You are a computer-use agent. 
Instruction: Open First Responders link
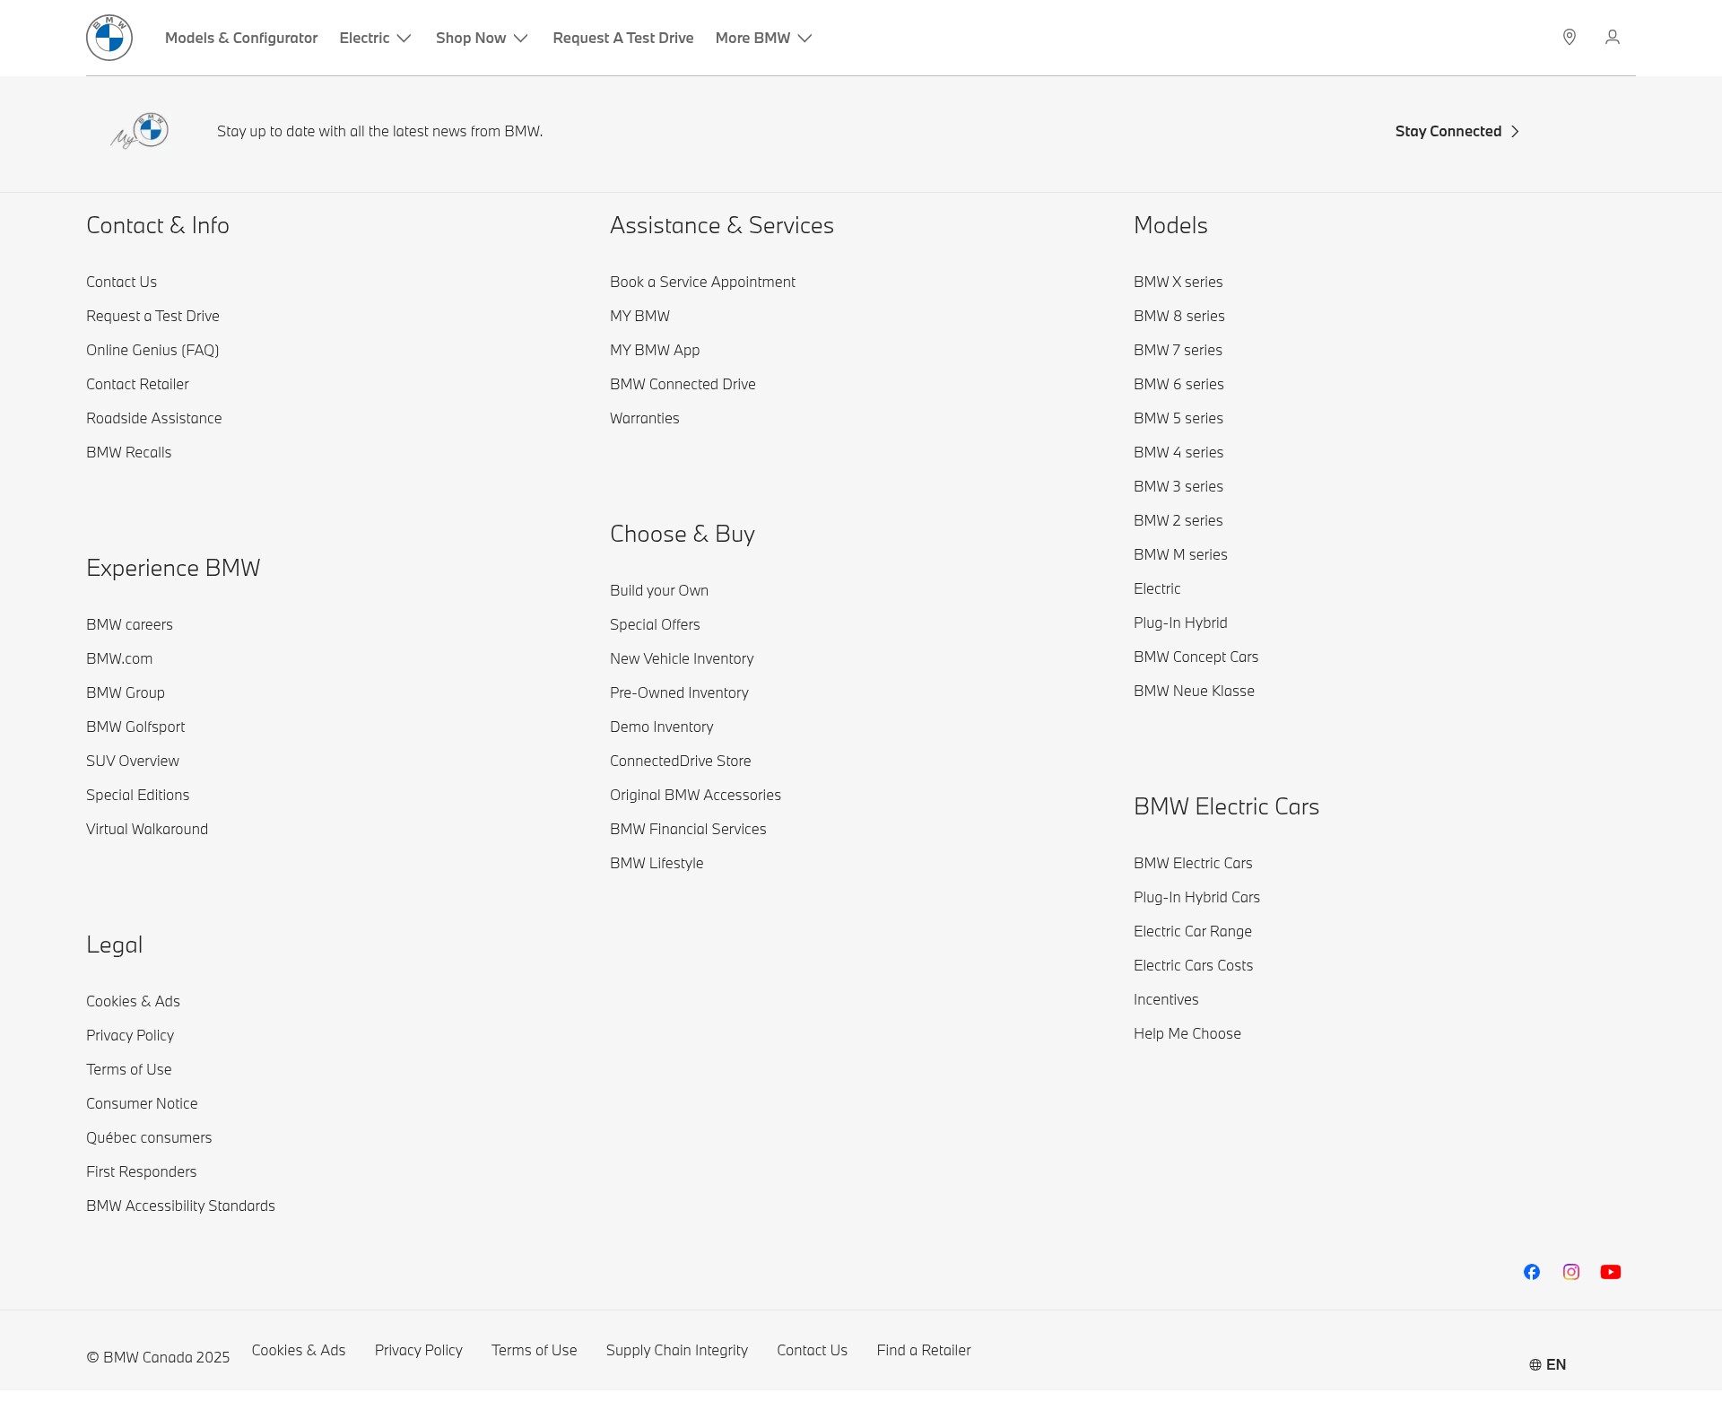coord(141,1171)
